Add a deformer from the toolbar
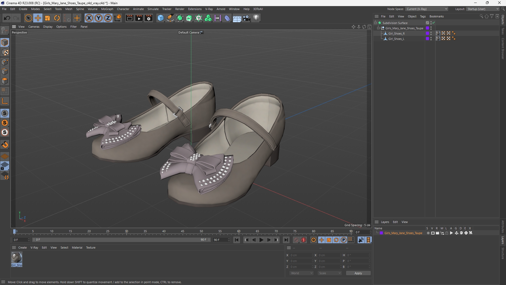The height and width of the screenshot is (285, 506). click(x=227, y=18)
